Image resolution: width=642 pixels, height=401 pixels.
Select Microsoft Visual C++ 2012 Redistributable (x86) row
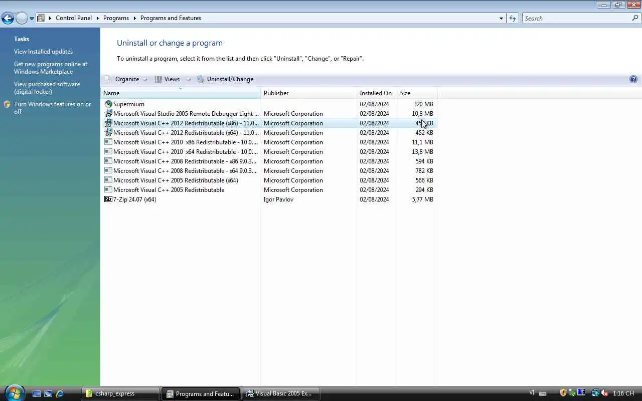click(x=269, y=123)
